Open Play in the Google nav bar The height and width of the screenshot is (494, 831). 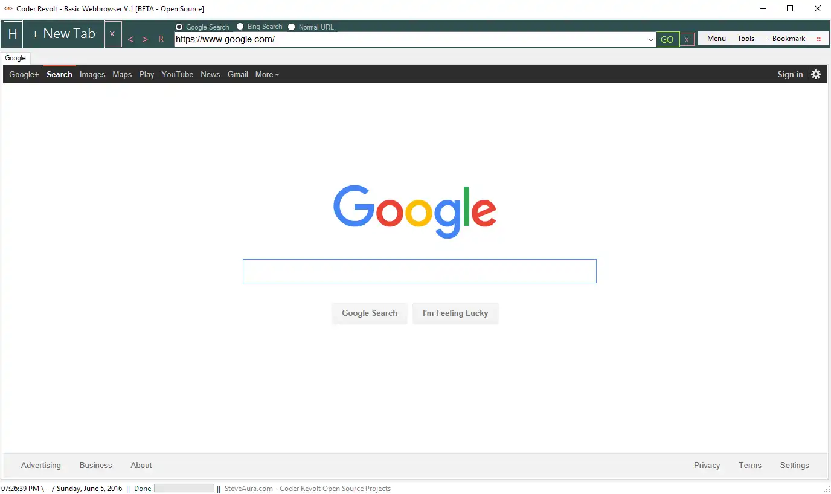click(147, 74)
